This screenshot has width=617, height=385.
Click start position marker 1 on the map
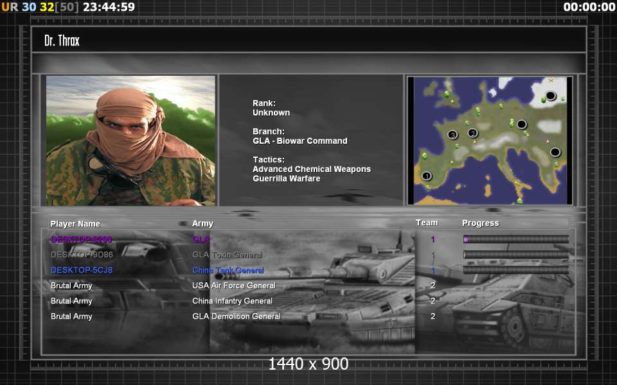427,176
